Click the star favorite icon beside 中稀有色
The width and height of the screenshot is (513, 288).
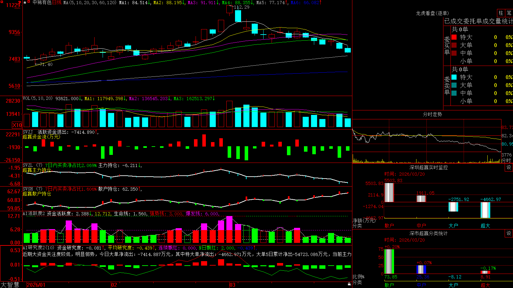tap(25, 2)
